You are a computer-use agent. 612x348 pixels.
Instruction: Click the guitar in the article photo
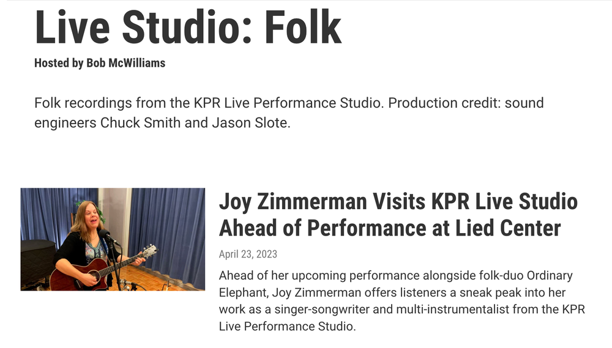coord(92,270)
